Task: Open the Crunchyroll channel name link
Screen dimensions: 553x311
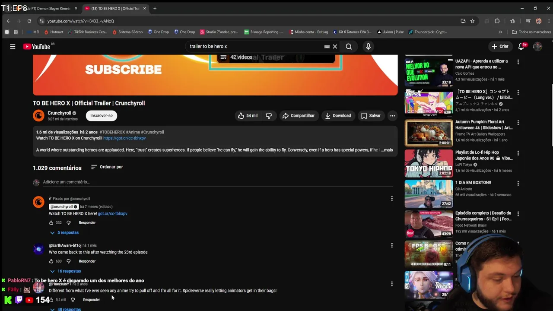Action: tap(59, 113)
